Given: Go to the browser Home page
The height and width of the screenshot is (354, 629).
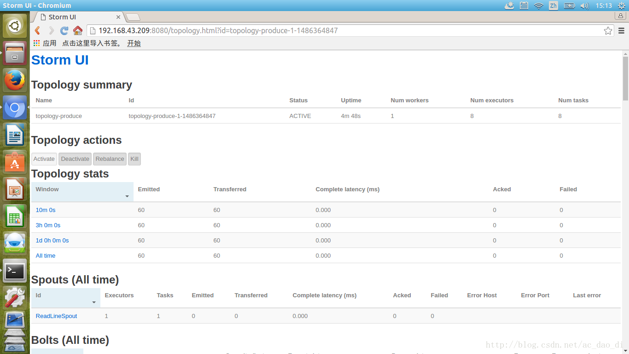Looking at the screenshot, I should [x=78, y=30].
